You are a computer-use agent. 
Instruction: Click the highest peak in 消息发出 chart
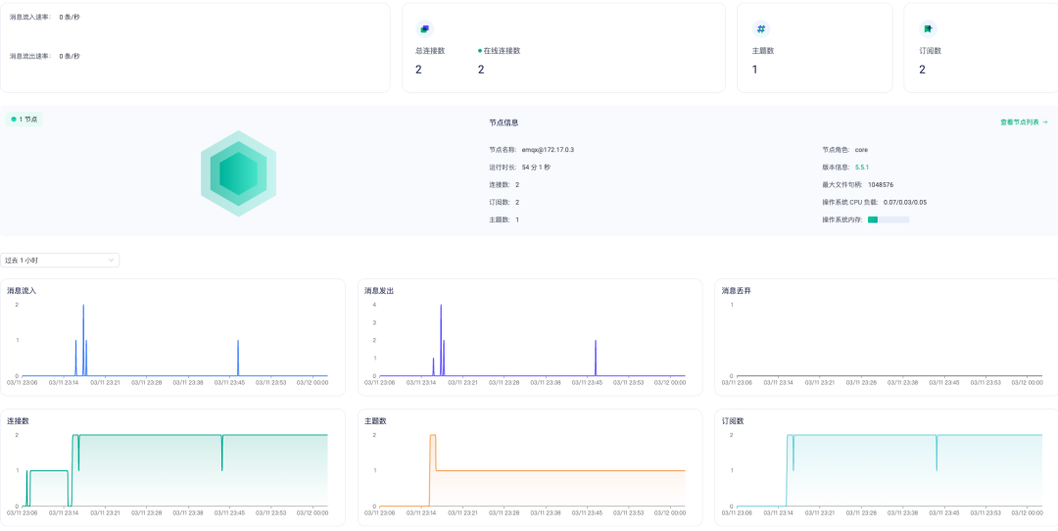pyautogui.click(x=441, y=305)
